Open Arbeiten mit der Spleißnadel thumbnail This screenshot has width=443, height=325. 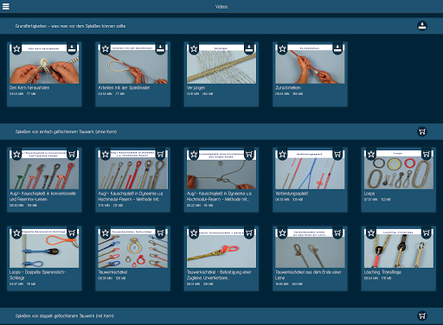pos(132,64)
